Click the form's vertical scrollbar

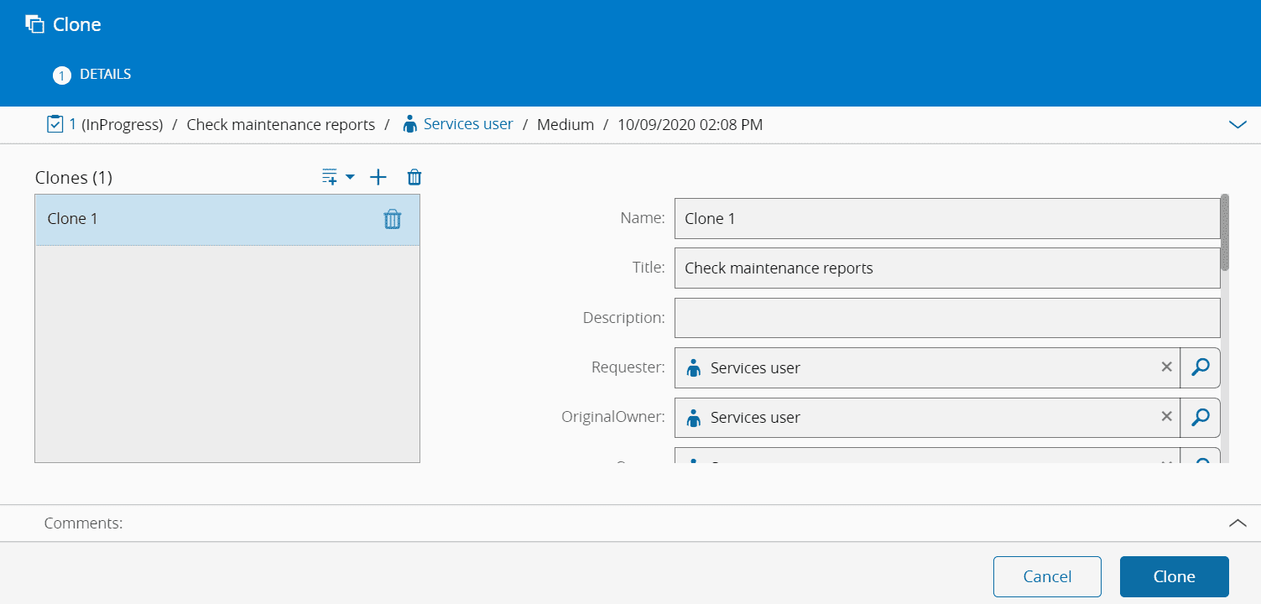pos(1225,235)
